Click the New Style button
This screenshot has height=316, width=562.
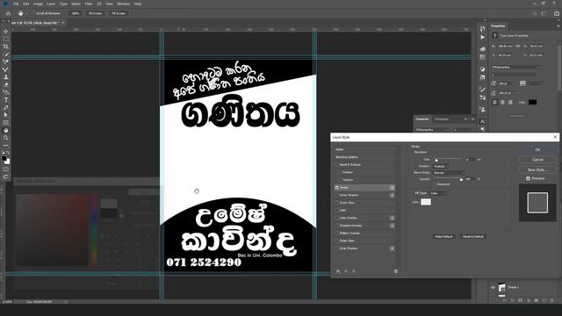click(537, 169)
